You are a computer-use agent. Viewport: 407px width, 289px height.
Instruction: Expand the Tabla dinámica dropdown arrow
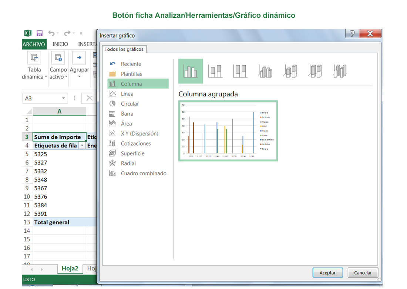[x=46, y=77]
